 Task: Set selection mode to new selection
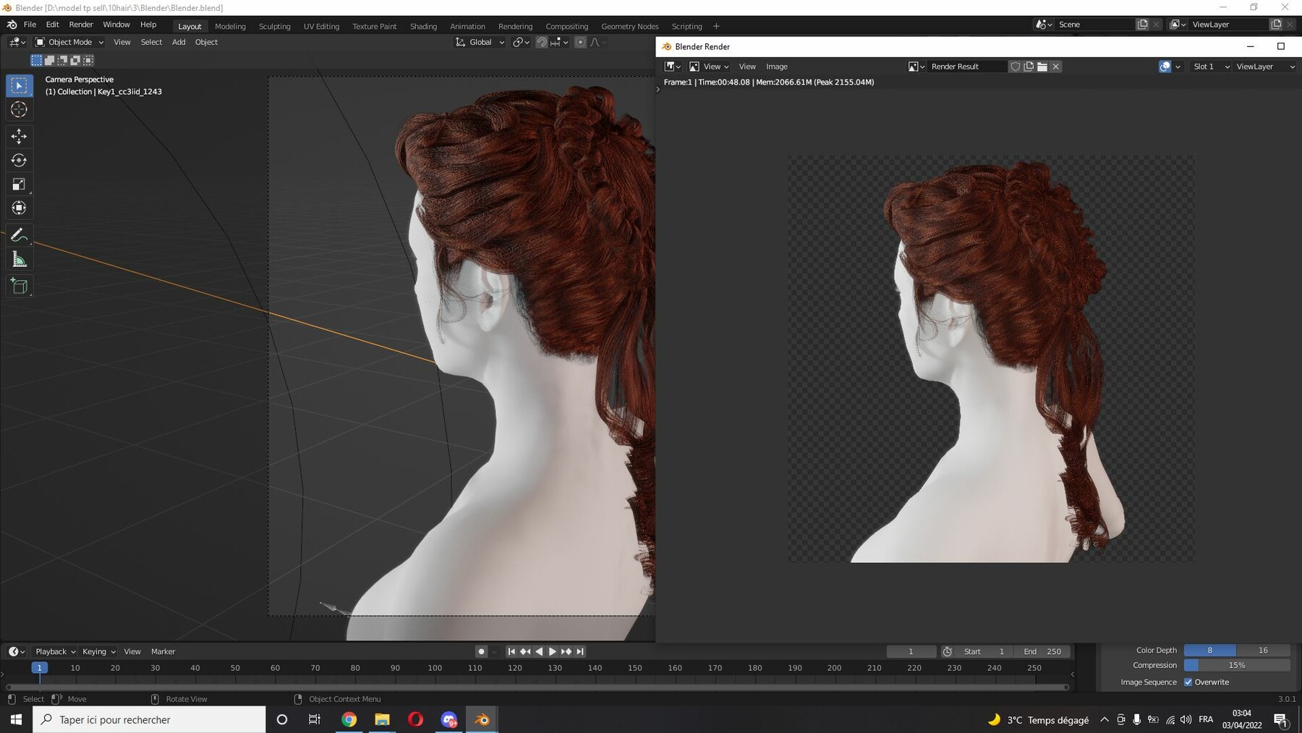coord(36,60)
